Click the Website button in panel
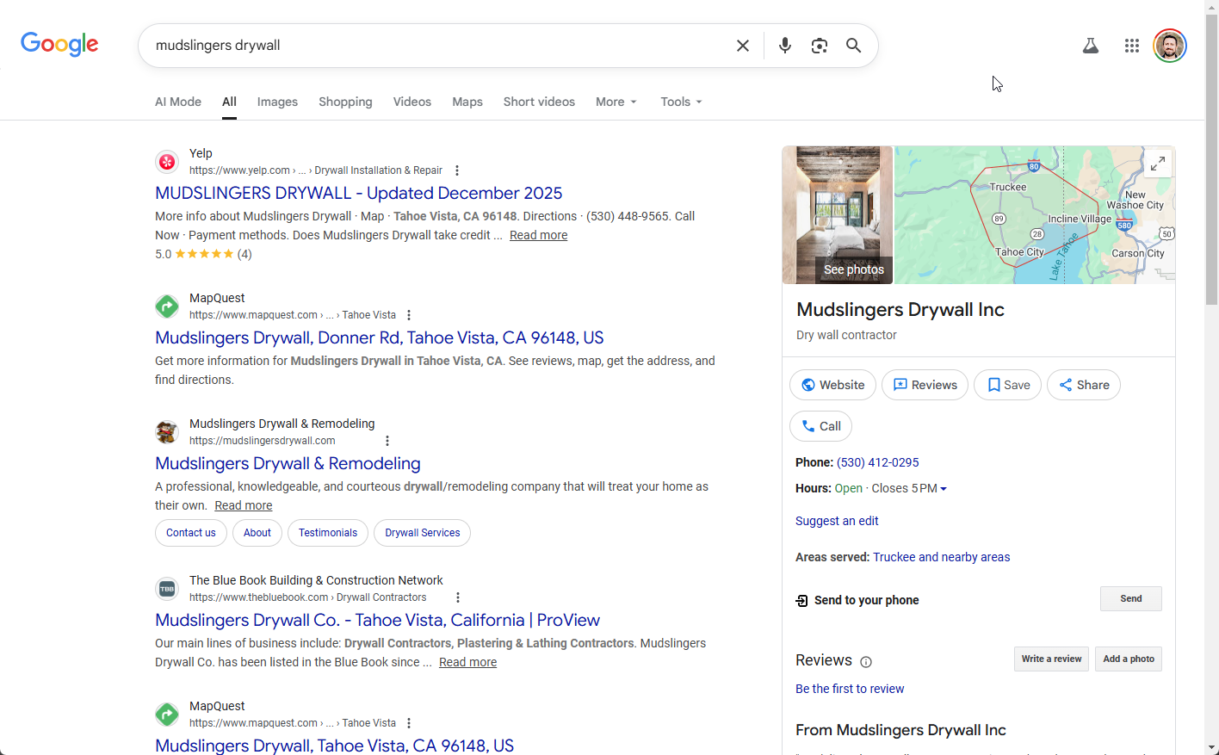The image size is (1219, 755). (832, 385)
